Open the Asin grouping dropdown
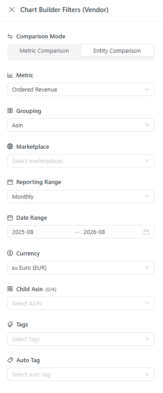The height and width of the screenshot is (393, 163). pos(81,125)
